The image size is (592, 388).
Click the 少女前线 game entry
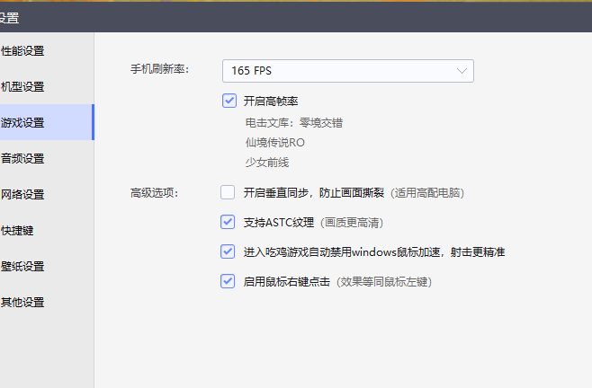[x=266, y=163]
